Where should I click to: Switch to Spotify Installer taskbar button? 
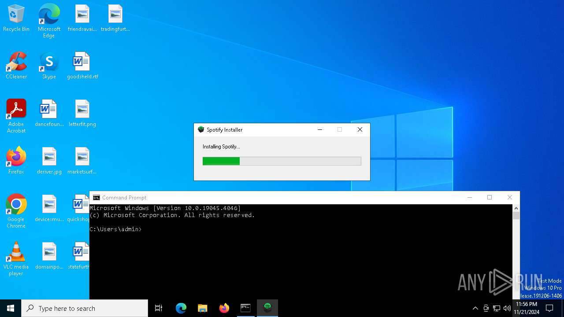pyautogui.click(x=267, y=308)
